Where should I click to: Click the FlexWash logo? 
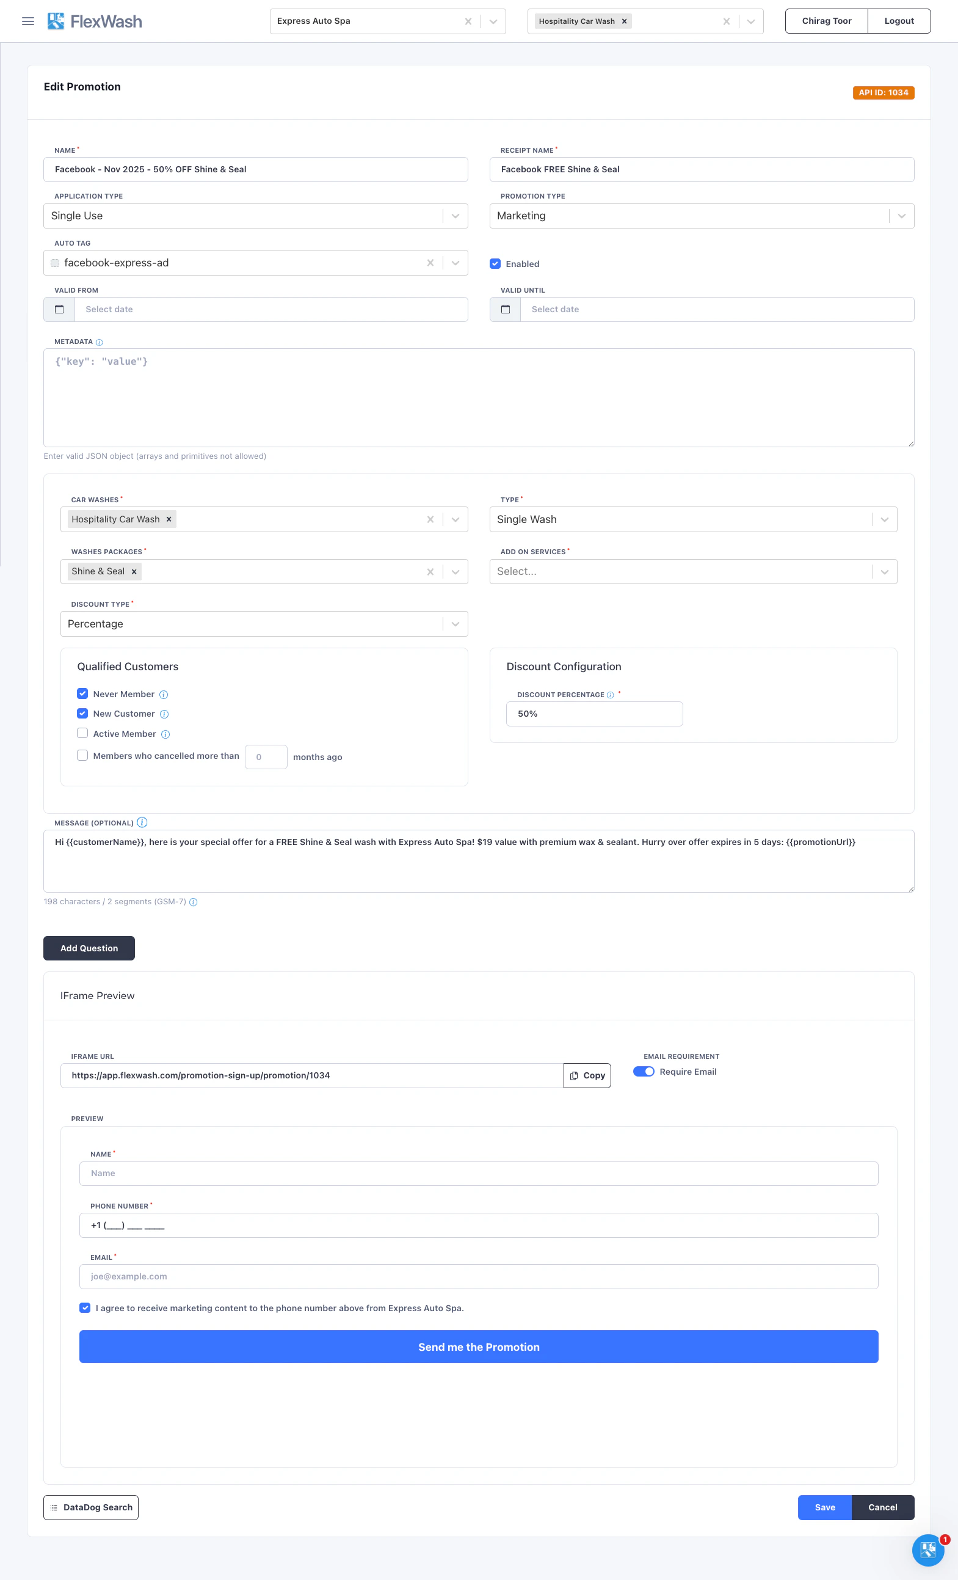coord(95,21)
